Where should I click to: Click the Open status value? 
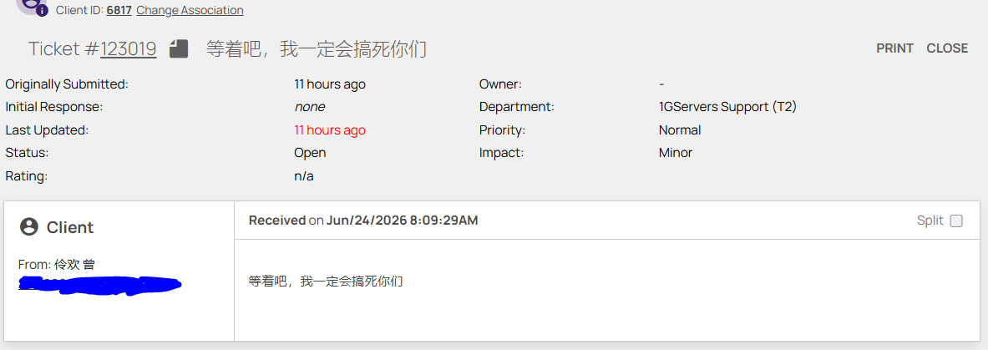tap(310, 153)
